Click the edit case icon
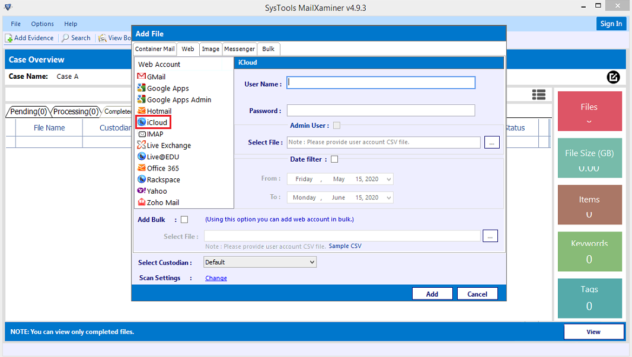The image size is (632, 357). pos(613,78)
